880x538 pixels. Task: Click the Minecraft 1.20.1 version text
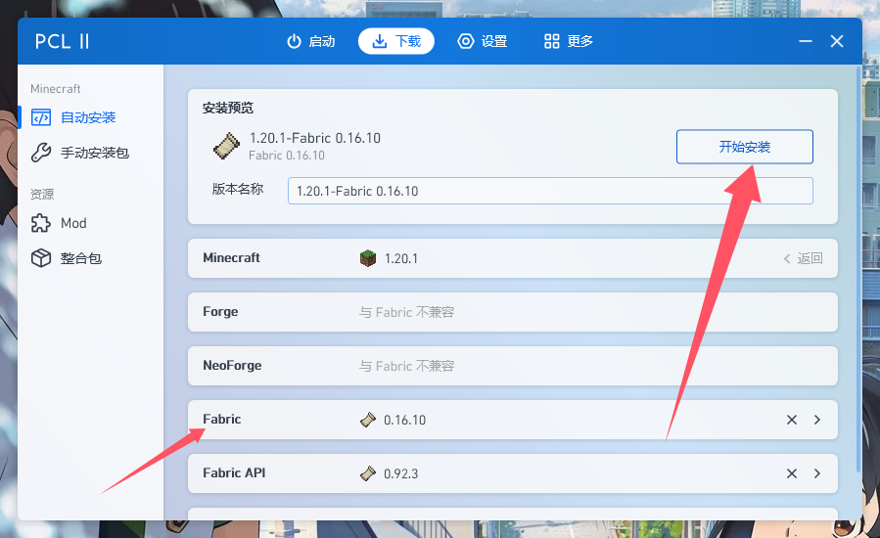pyautogui.click(x=400, y=258)
